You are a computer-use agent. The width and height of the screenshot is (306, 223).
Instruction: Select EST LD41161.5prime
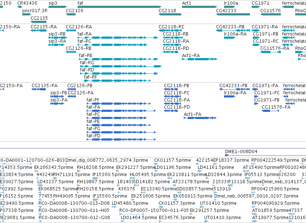[x=216, y=167]
